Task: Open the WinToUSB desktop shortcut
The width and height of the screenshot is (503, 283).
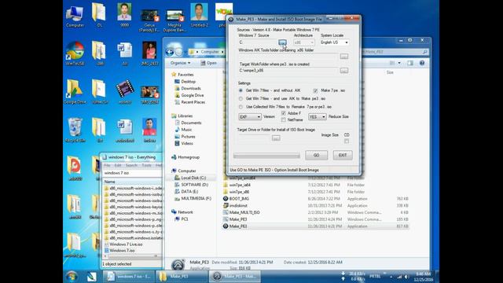Action: point(75,53)
